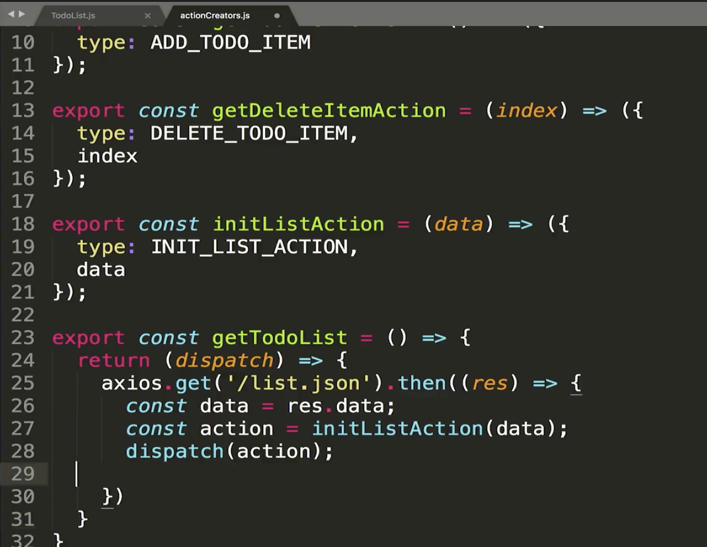Select the actionCreators.js tab

[215, 16]
